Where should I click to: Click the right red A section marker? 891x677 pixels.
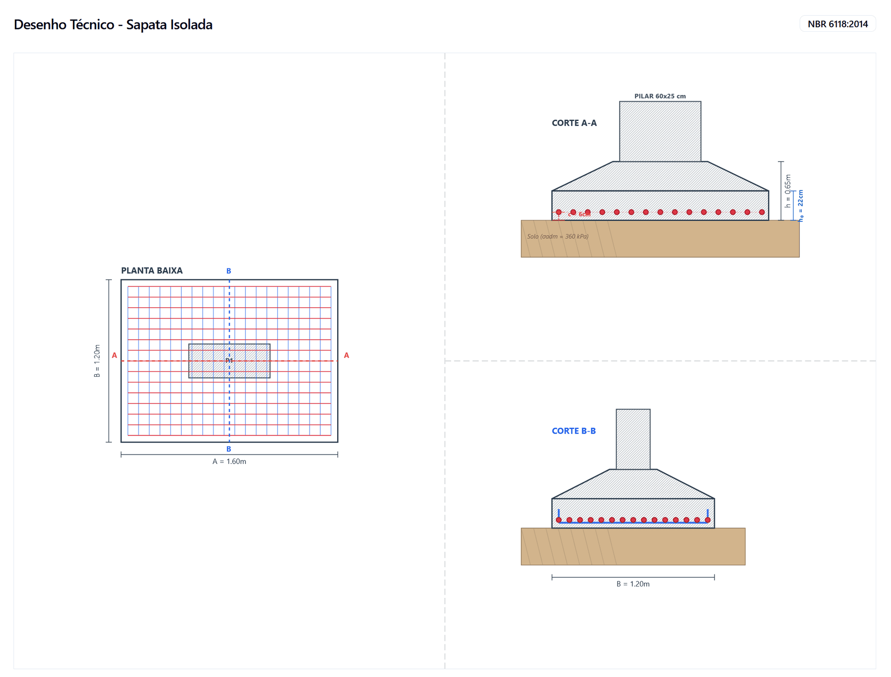[346, 355]
